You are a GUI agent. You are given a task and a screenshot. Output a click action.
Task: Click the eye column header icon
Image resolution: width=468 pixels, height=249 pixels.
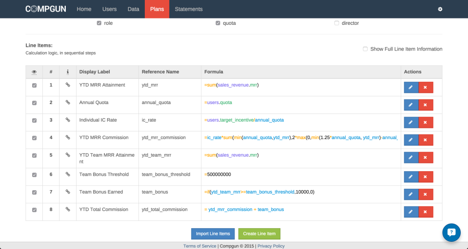tap(34, 72)
